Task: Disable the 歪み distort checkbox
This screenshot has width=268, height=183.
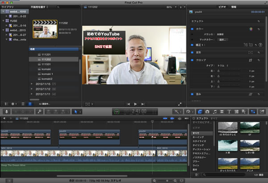Action: click(192, 94)
